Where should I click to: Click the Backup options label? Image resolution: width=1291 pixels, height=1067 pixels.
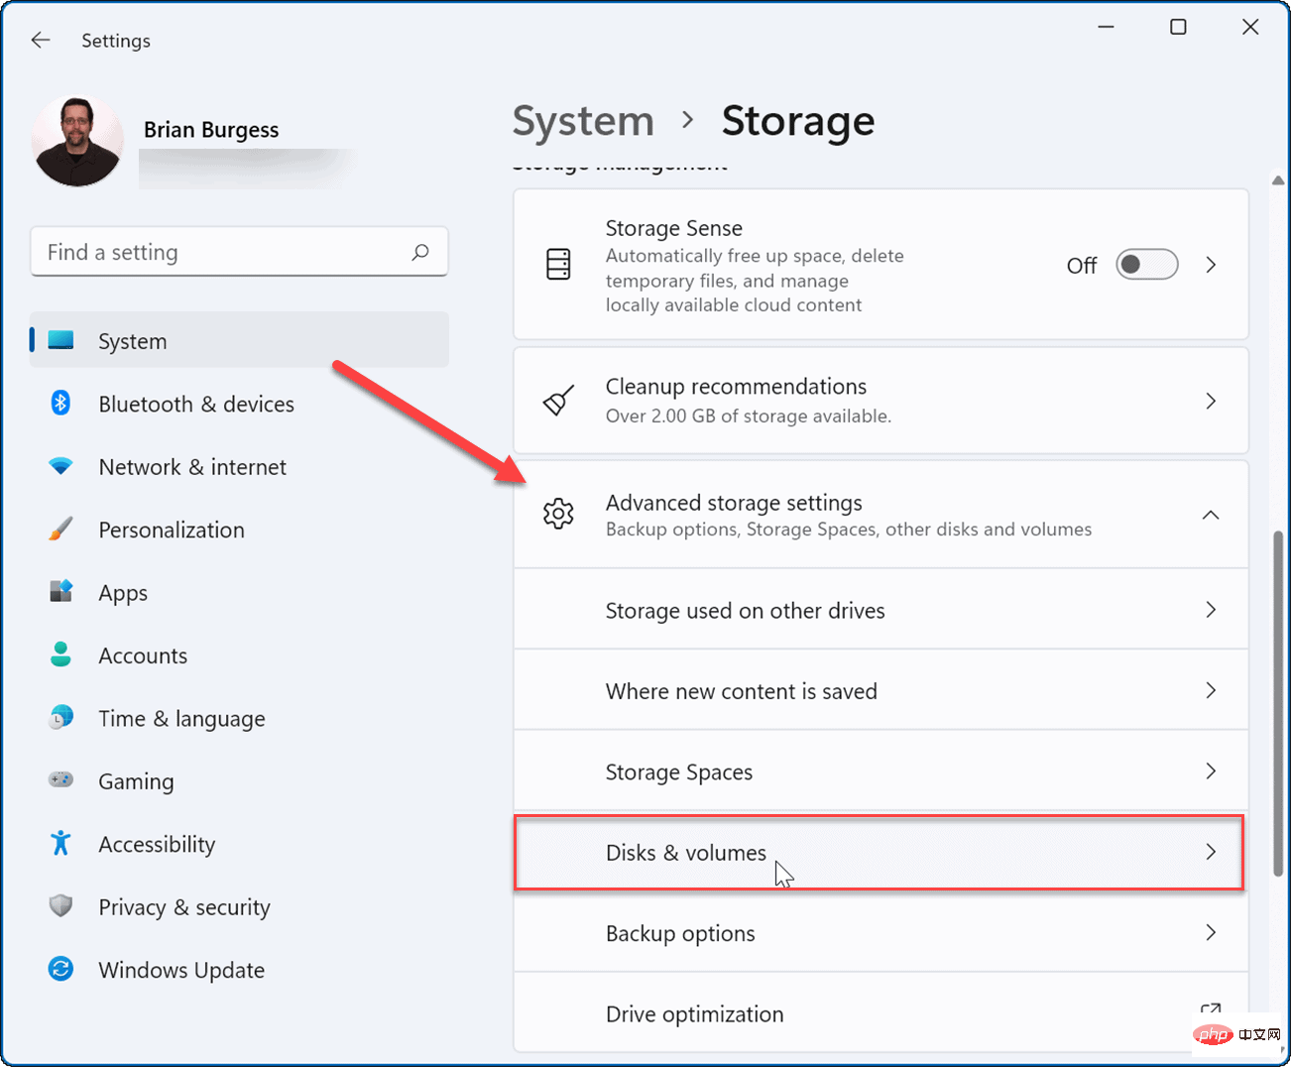(680, 934)
